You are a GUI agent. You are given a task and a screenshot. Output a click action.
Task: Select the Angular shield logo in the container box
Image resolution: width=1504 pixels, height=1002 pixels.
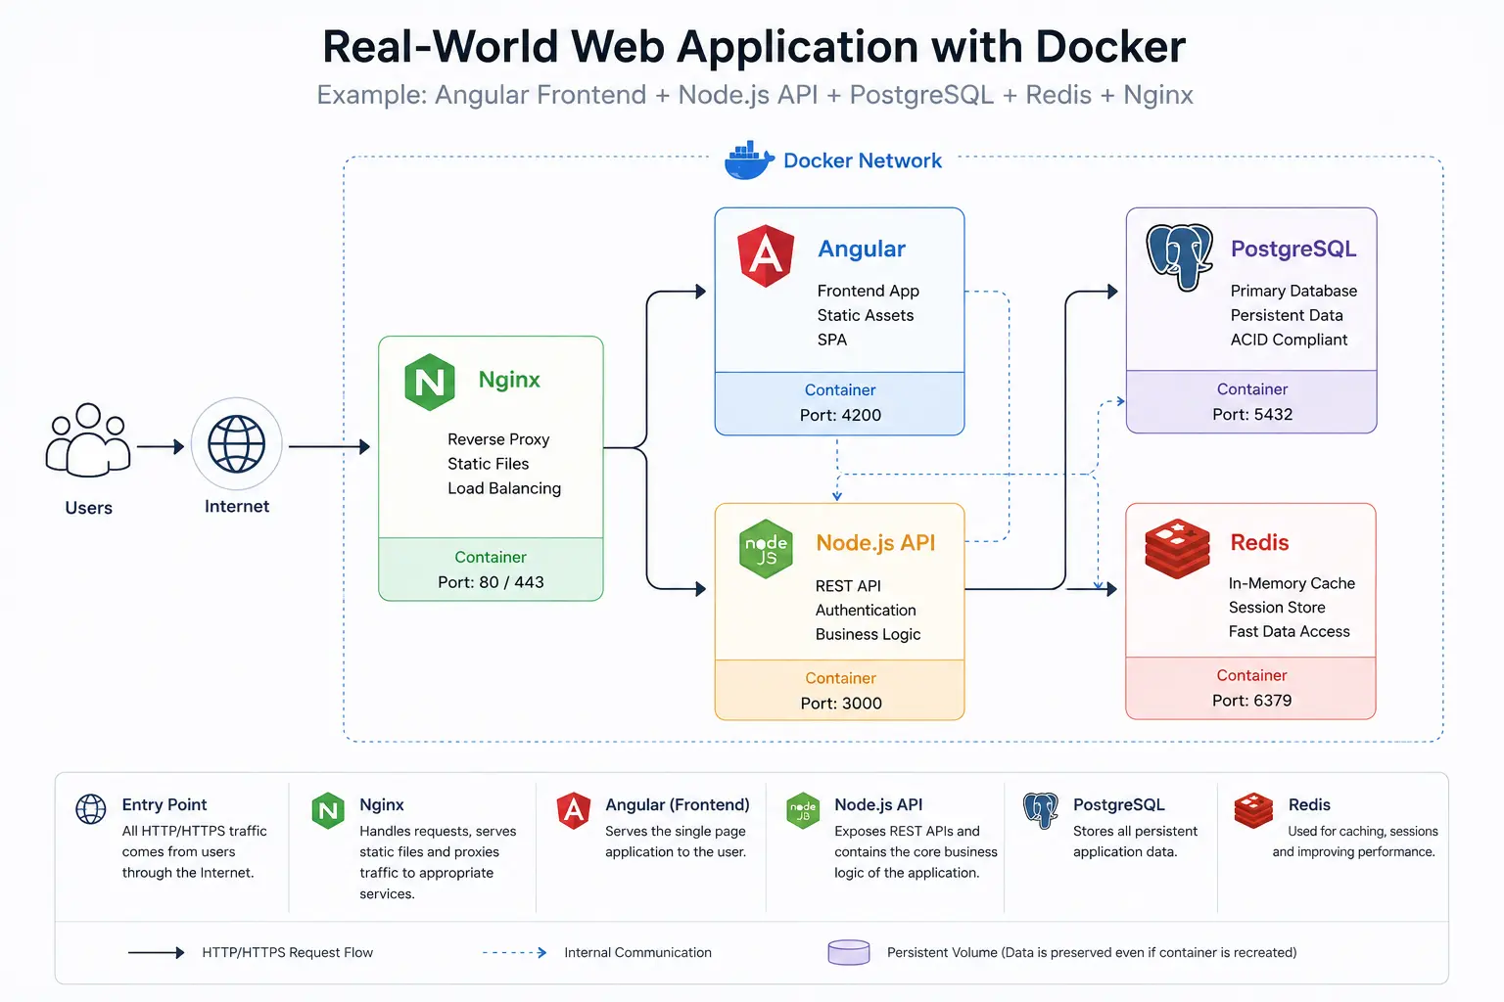766,255
